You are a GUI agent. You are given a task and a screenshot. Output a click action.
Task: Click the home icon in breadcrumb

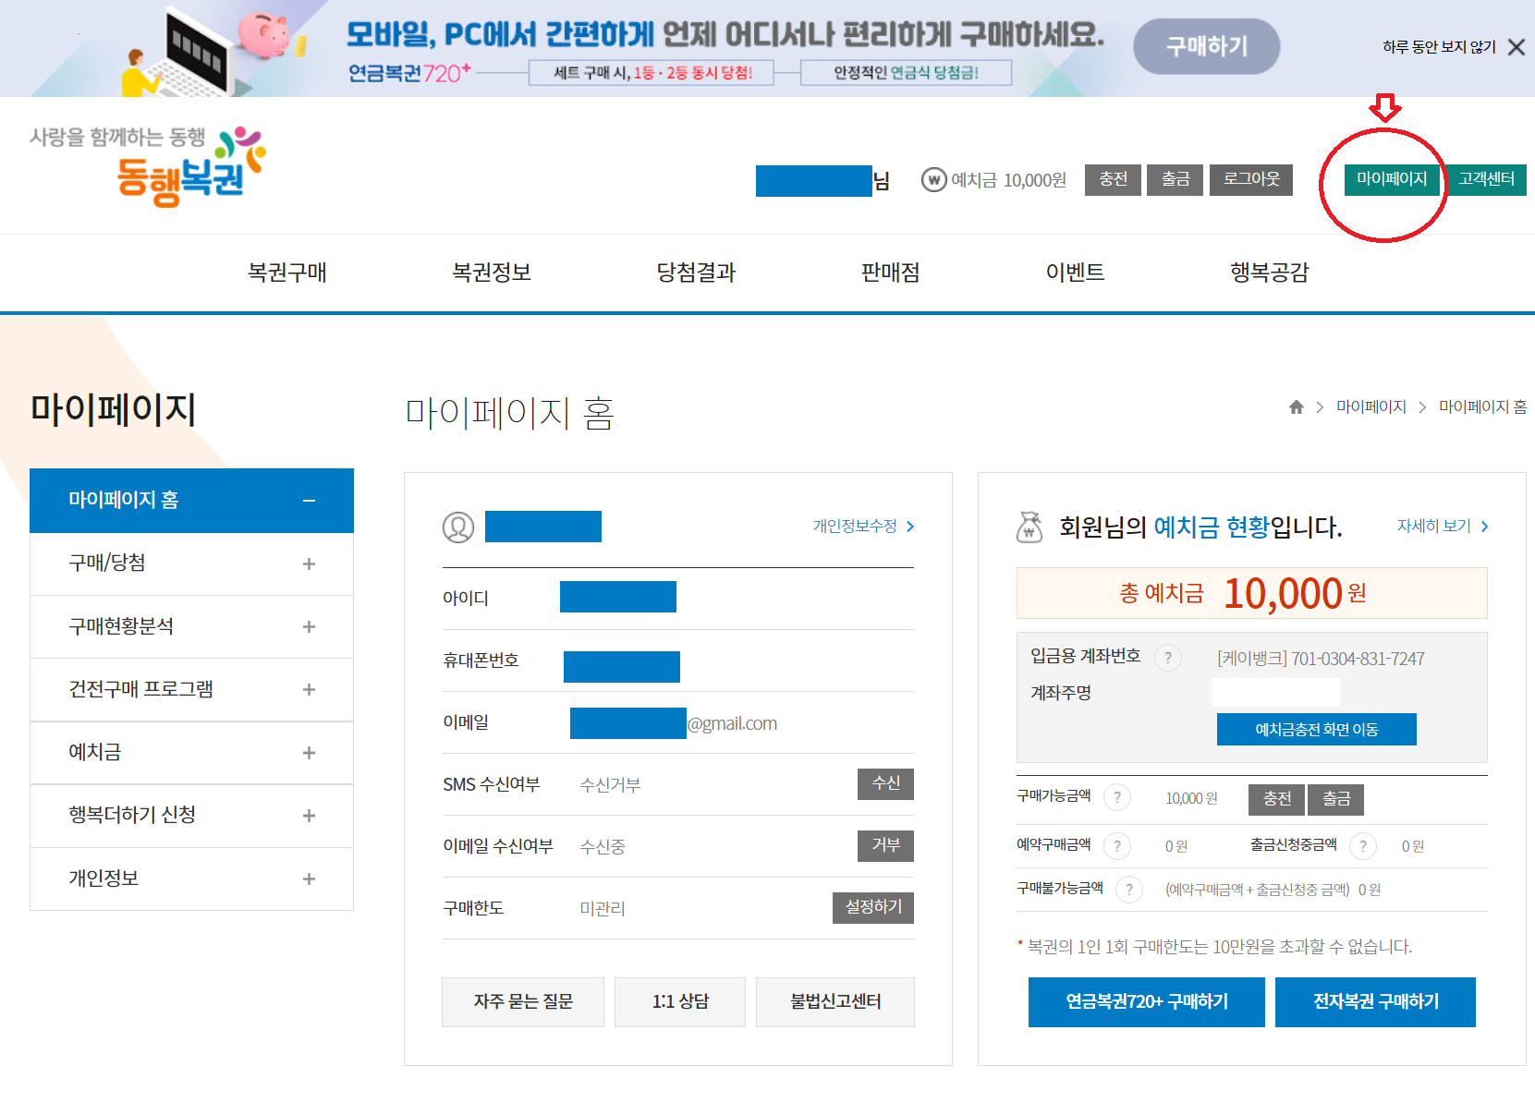pos(1297,407)
